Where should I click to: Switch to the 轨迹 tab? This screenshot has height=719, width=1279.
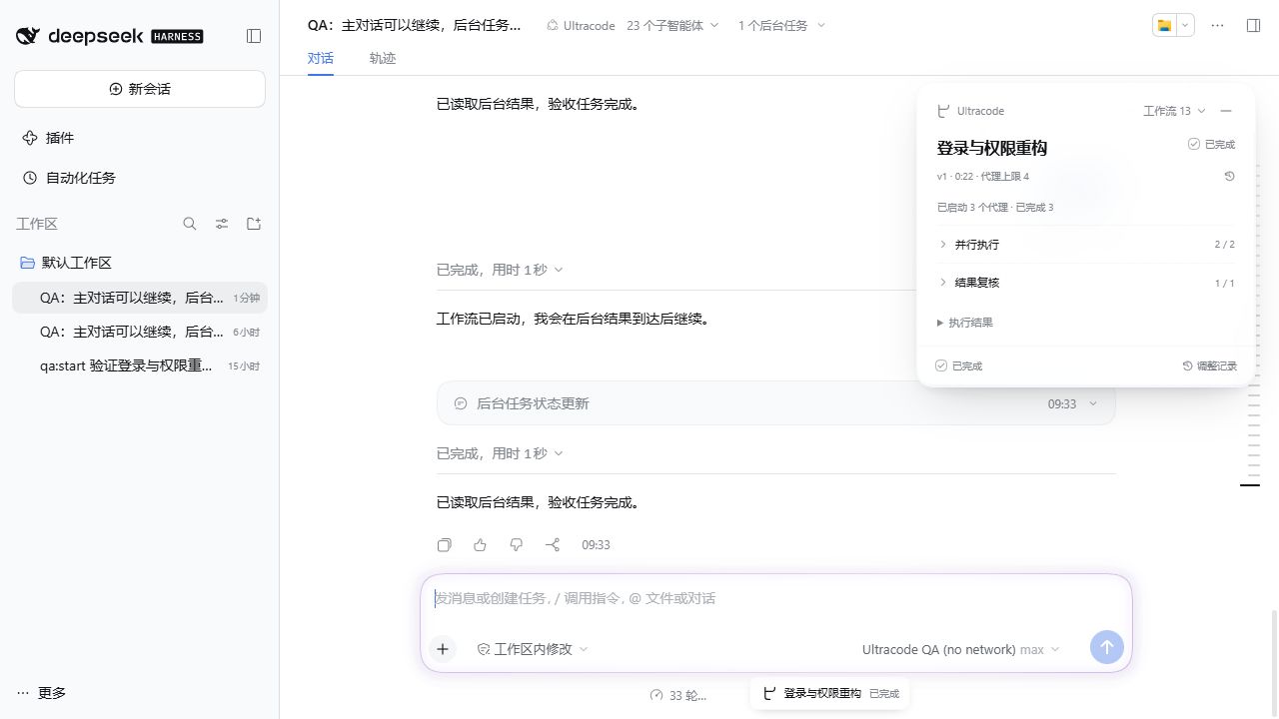point(383,58)
